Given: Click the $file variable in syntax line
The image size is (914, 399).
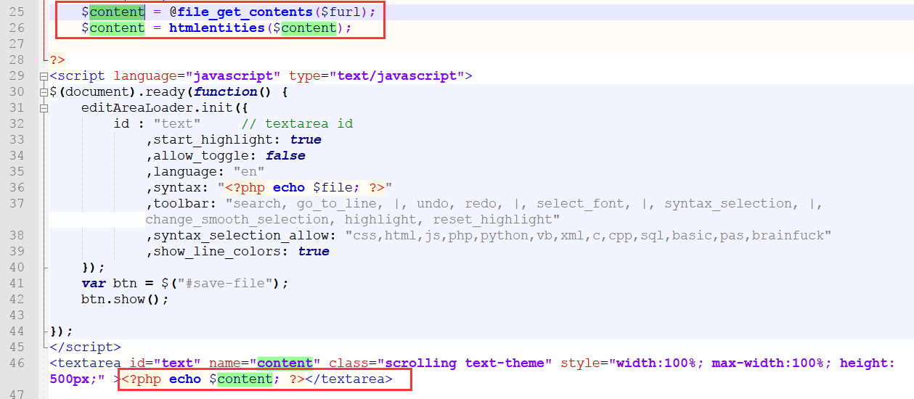Looking at the screenshot, I should pos(333,188).
